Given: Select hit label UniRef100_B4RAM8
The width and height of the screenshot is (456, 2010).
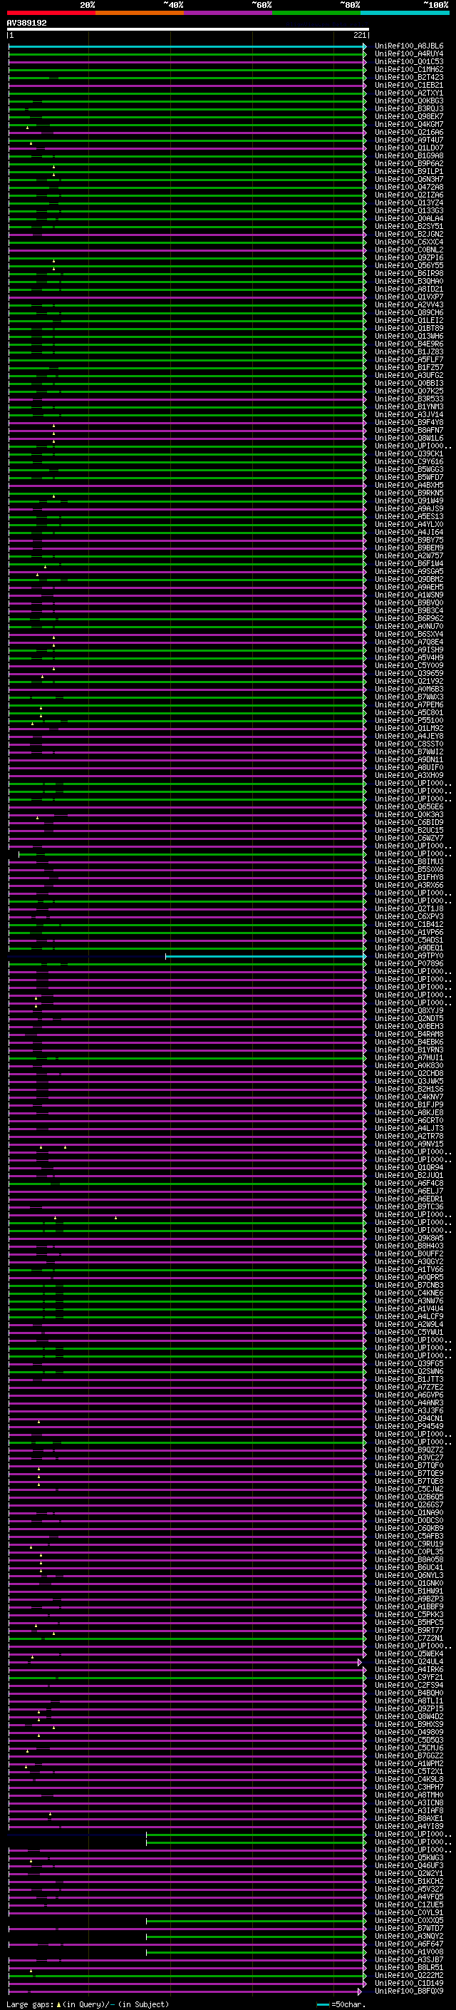Looking at the screenshot, I should coord(408,1034).
